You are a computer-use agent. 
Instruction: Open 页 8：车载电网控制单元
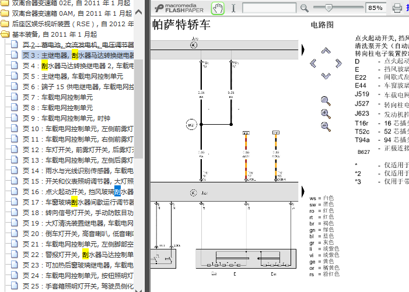pyautogui.click(x=58, y=108)
